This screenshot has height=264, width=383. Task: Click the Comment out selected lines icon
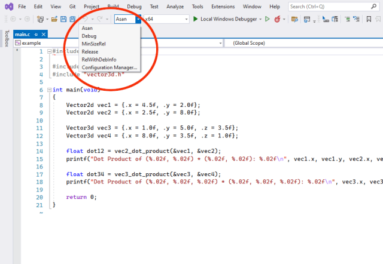point(347,19)
